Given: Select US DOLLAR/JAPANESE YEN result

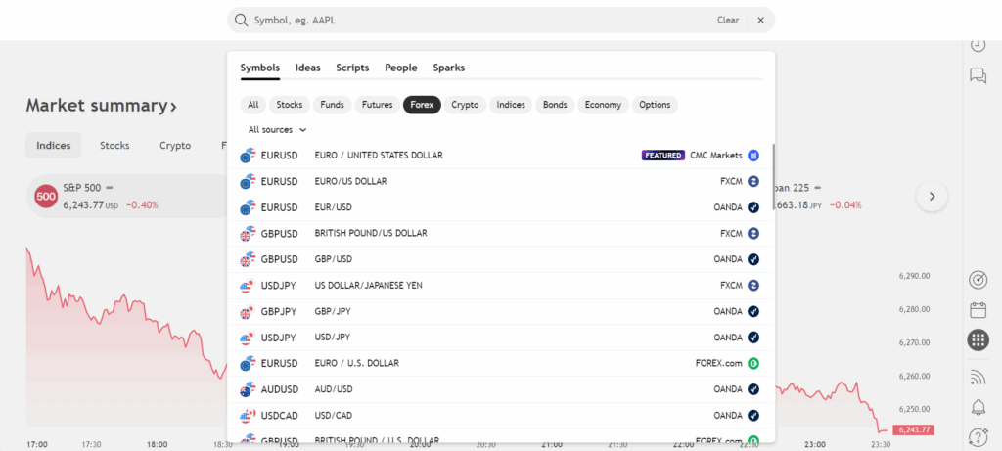Looking at the screenshot, I should pyautogui.click(x=500, y=286).
